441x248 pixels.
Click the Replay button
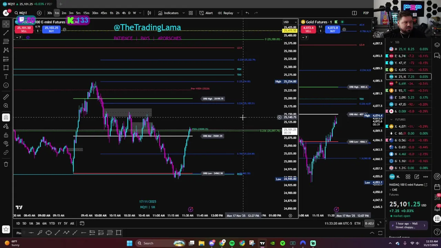pos(226,13)
